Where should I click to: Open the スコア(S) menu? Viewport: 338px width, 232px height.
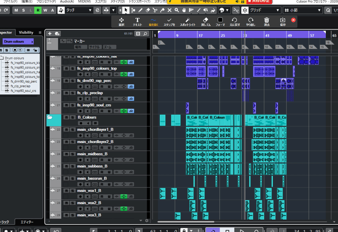pyautogui.click(x=101, y=2)
